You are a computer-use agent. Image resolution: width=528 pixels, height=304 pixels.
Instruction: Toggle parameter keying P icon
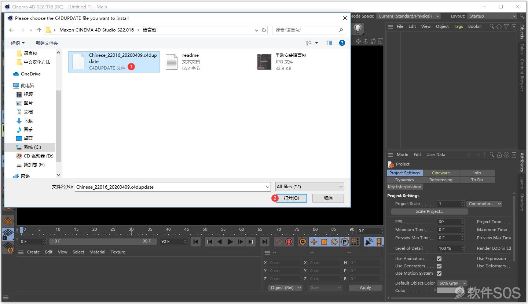345,242
